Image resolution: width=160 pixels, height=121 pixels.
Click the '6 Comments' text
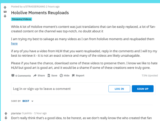(x=23, y=76)
